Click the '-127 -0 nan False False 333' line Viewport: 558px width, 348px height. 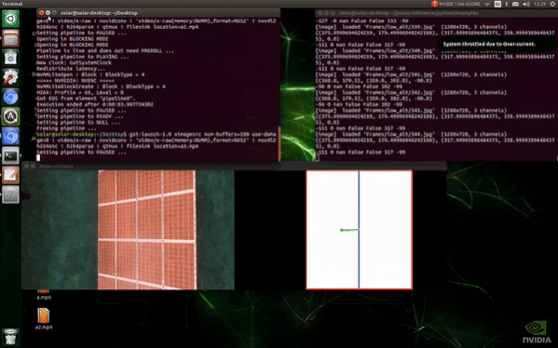[x=362, y=21]
